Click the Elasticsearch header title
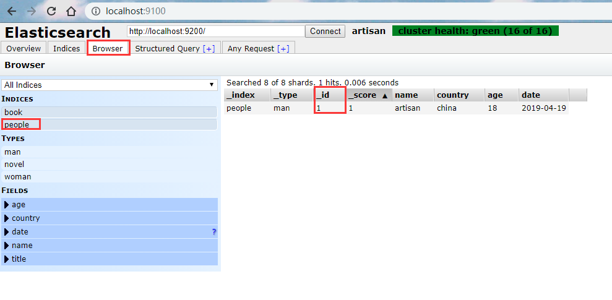Screen dimensions: 612x300 coord(58,32)
